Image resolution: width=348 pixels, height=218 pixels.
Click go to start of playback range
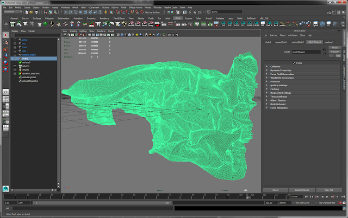point(307,197)
